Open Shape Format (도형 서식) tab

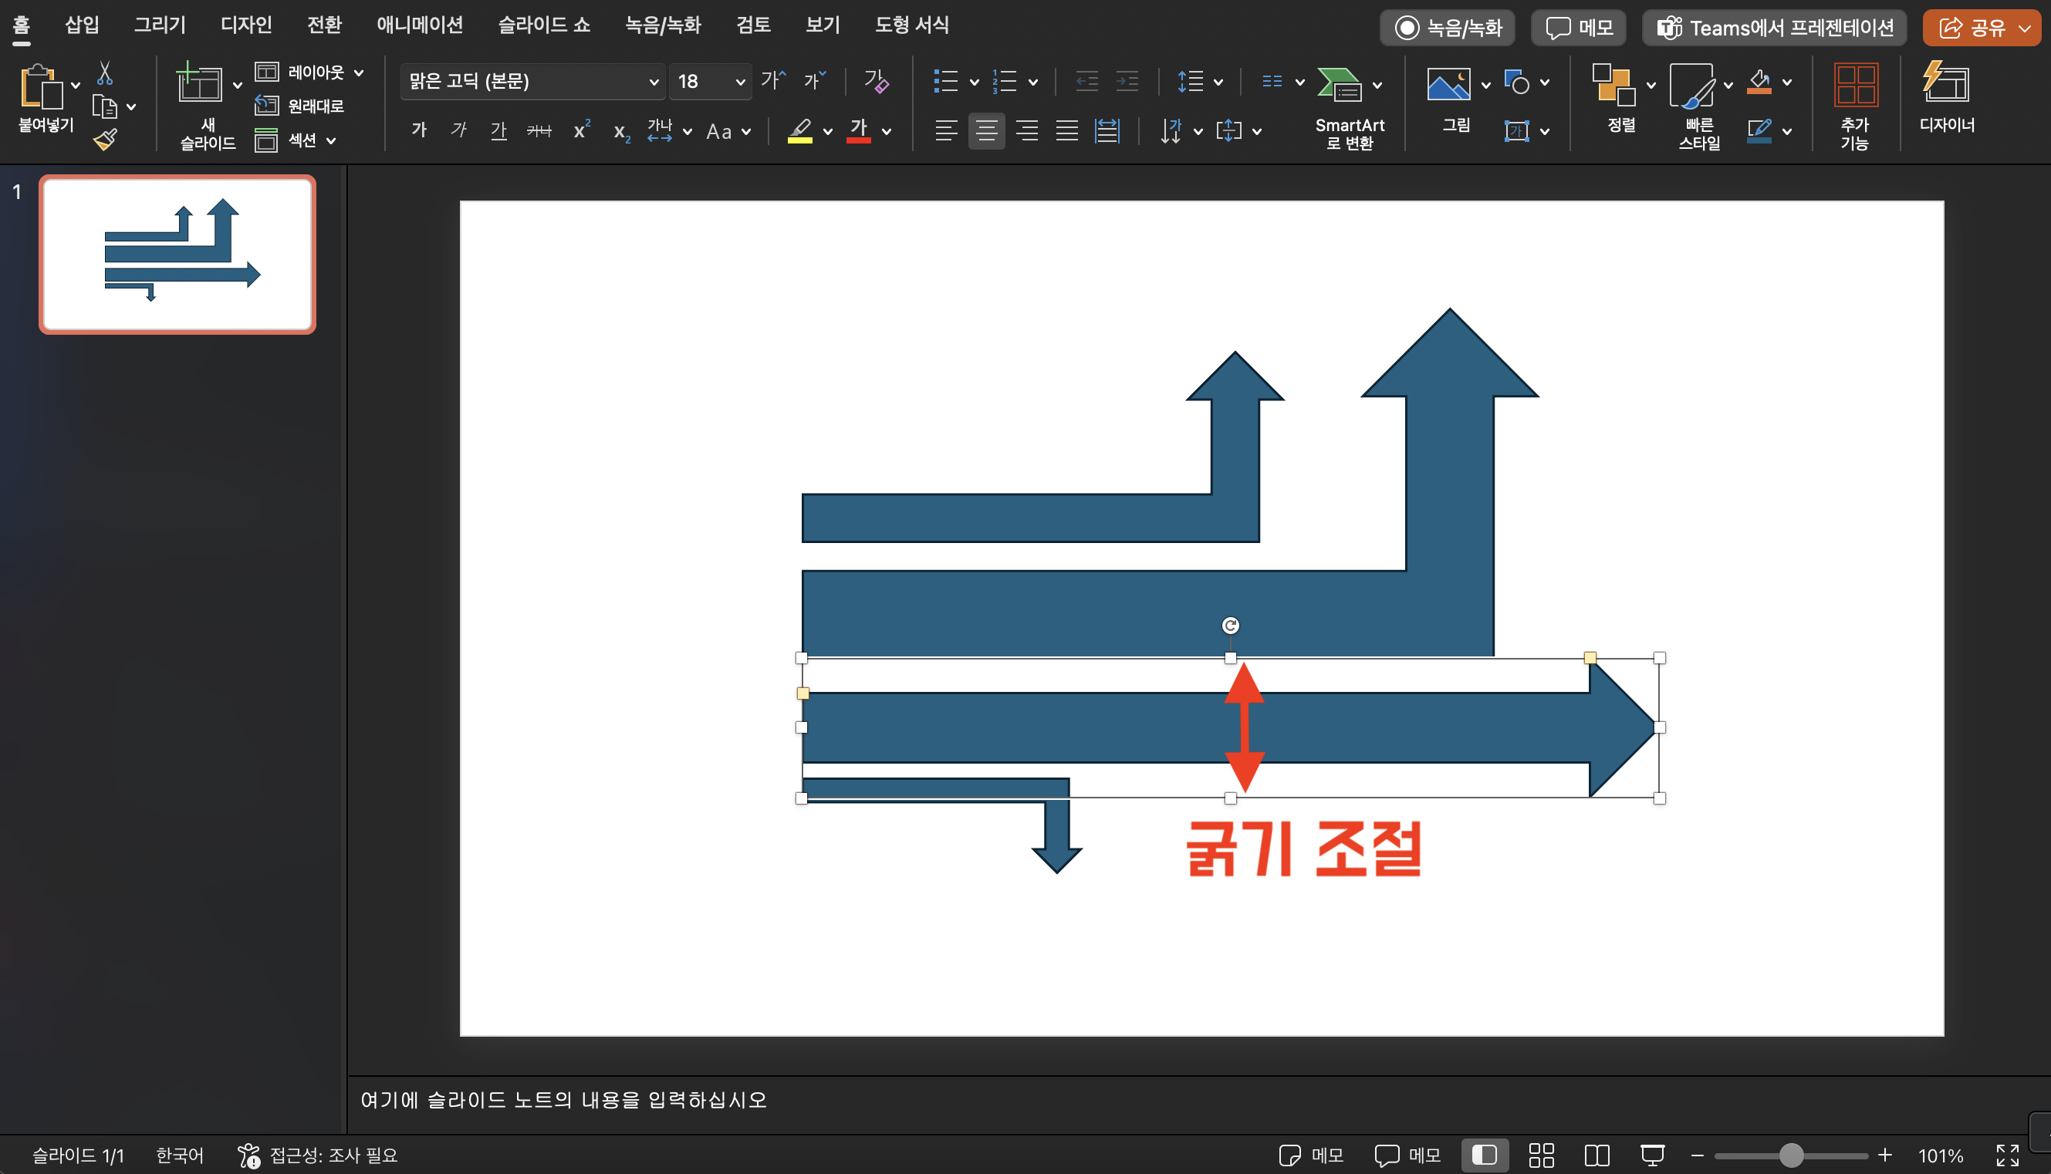tap(911, 24)
